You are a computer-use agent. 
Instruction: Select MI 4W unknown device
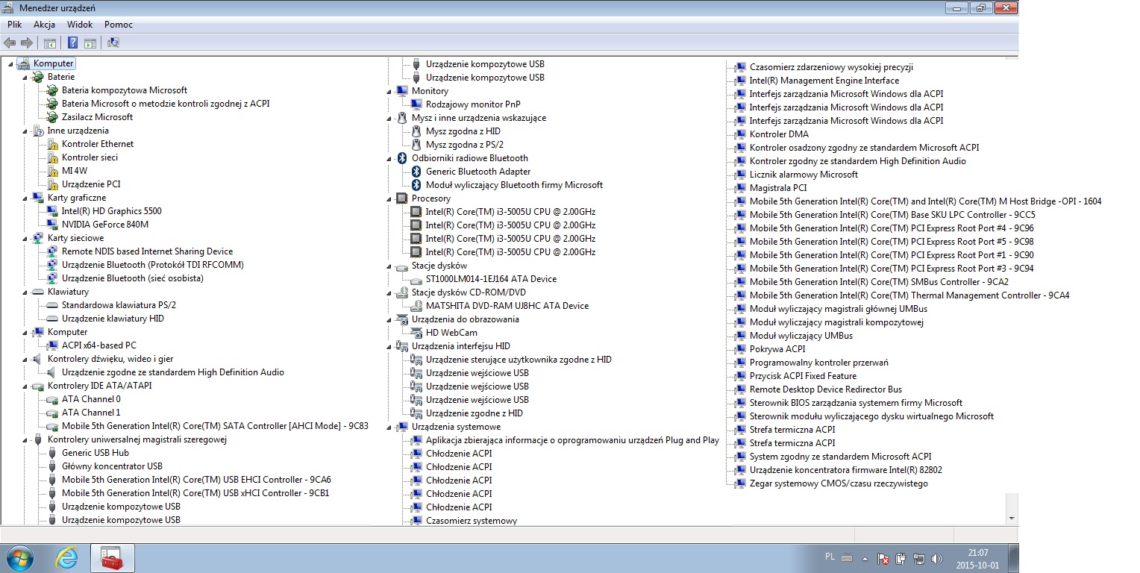pyautogui.click(x=75, y=171)
